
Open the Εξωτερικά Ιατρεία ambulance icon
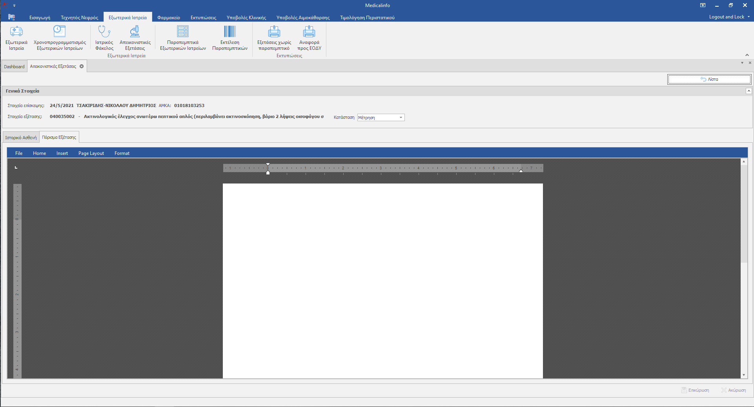point(16,32)
